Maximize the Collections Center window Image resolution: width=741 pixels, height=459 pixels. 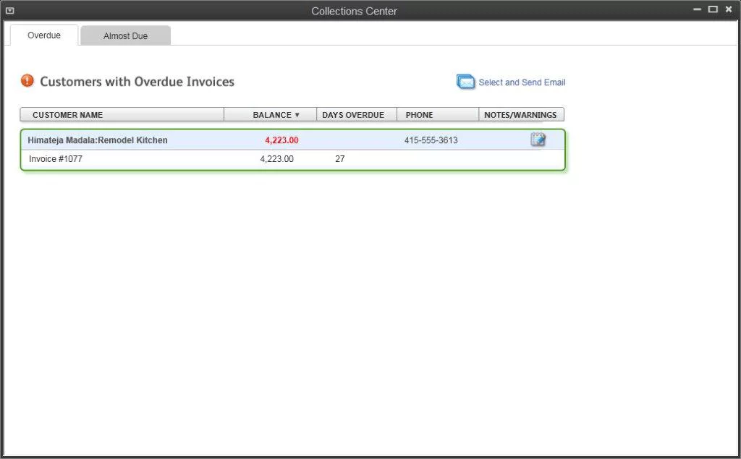[713, 9]
